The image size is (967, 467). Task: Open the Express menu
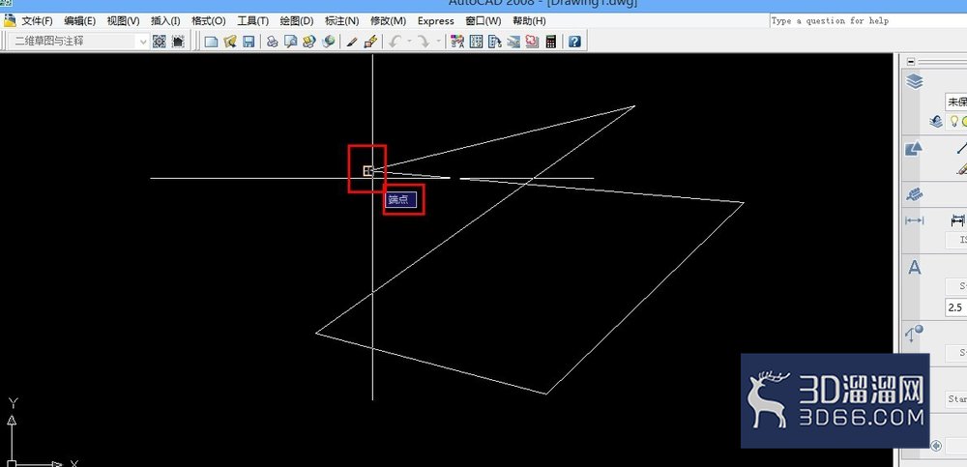tap(435, 21)
